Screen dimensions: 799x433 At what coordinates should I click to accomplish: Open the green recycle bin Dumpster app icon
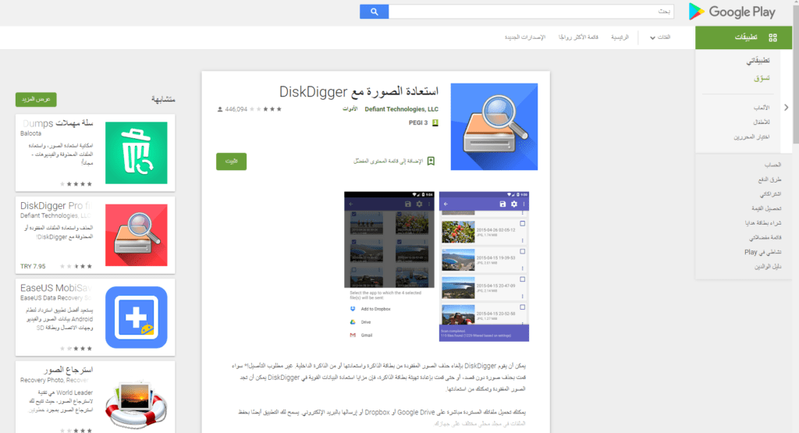coord(137,152)
